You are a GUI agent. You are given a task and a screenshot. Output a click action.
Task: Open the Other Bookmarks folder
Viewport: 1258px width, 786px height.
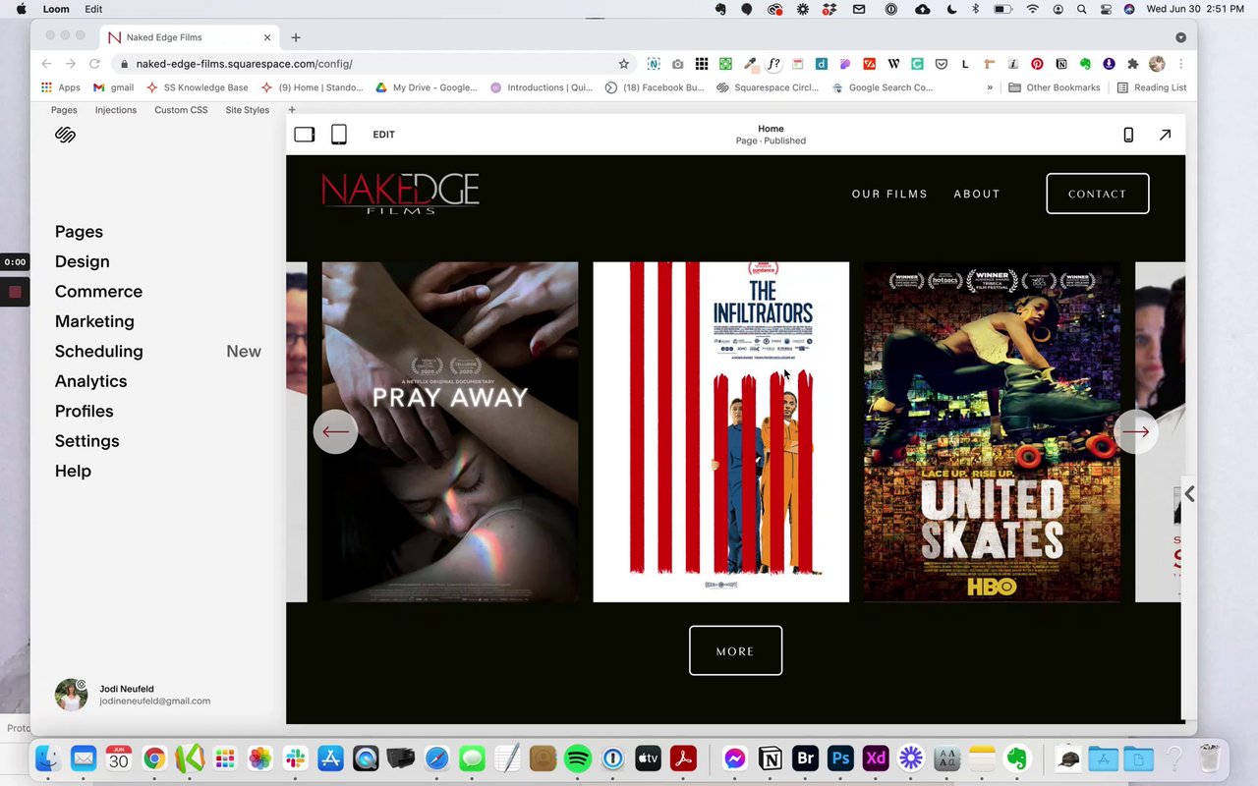pyautogui.click(x=1055, y=87)
